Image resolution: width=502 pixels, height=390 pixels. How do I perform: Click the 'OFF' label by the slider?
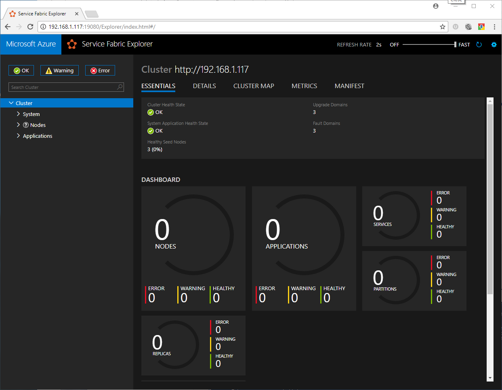click(395, 45)
